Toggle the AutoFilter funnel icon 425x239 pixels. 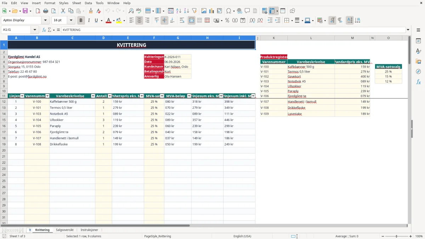click(x=194, y=11)
